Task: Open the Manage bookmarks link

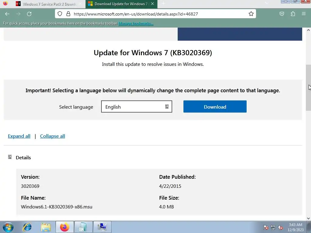Action: (136, 23)
